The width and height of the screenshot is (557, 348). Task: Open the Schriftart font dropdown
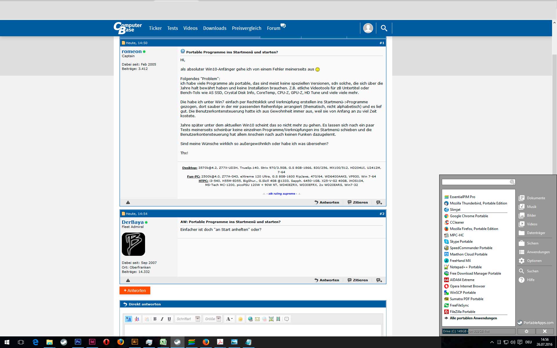188,319
